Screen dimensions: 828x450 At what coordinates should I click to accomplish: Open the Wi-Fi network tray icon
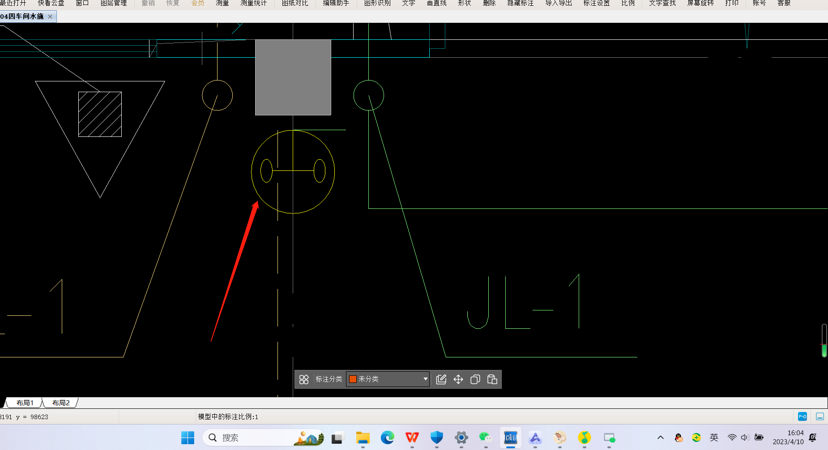pyautogui.click(x=732, y=437)
